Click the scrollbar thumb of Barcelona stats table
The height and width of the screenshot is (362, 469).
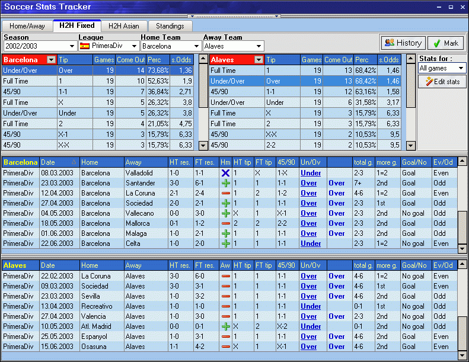point(203,85)
